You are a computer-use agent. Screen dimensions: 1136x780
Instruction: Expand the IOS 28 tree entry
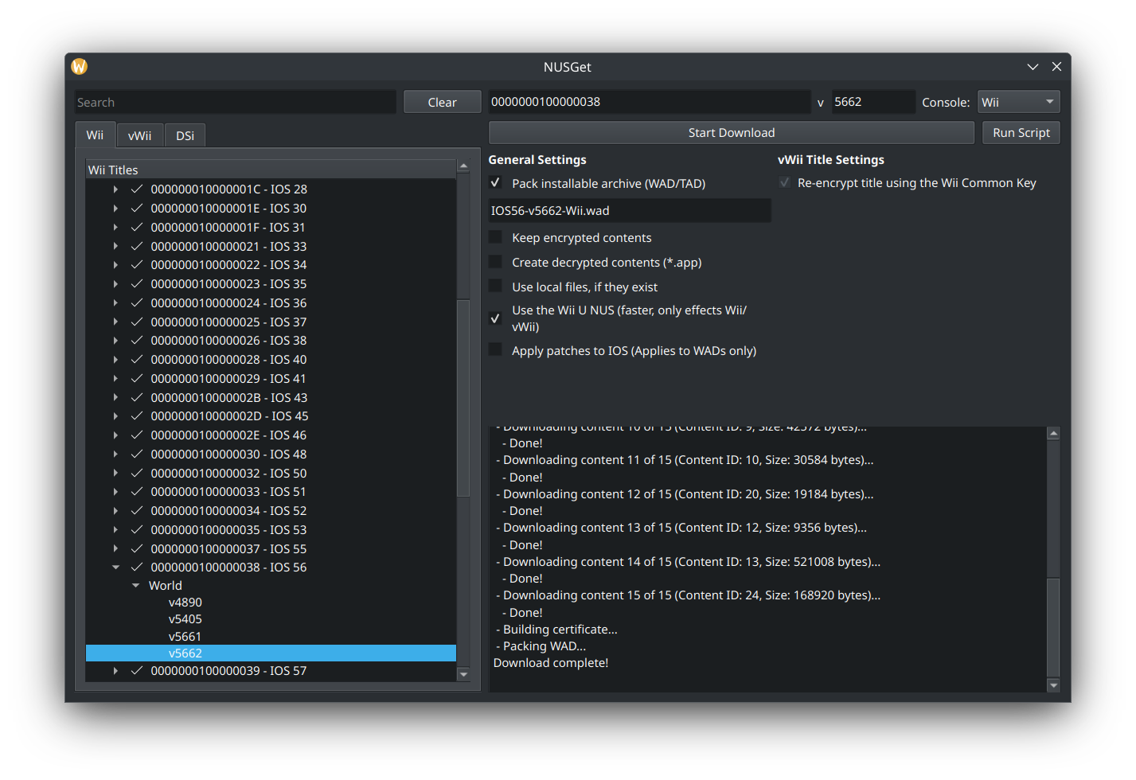pos(115,189)
